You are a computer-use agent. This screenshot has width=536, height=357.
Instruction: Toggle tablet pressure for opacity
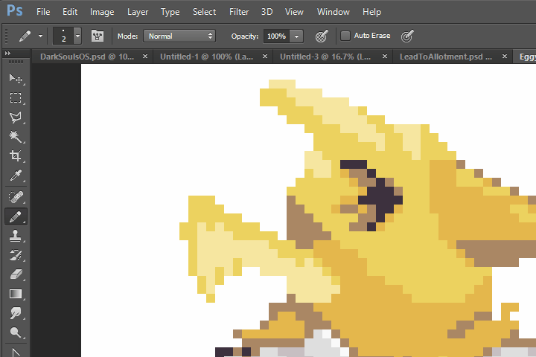tap(322, 36)
